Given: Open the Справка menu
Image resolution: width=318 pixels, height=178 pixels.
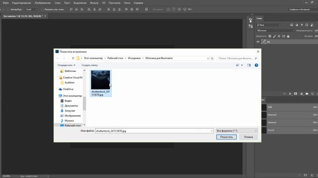Looking at the screenshot, I should pos(138,3).
